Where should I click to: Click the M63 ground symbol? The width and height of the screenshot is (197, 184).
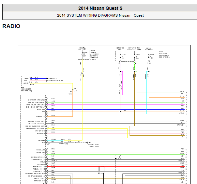[87, 143]
